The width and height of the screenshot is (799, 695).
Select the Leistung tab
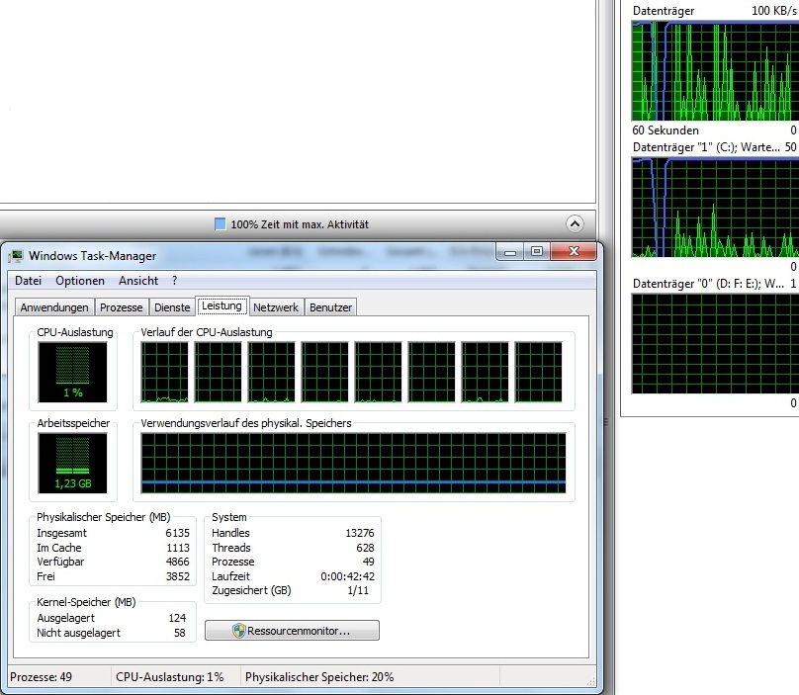pos(222,305)
